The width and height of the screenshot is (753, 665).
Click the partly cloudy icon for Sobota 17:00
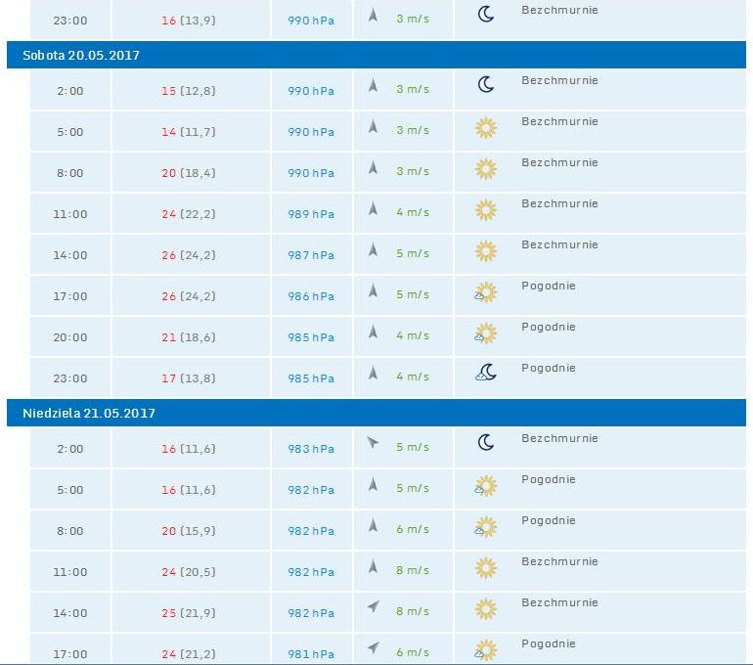pyautogui.click(x=485, y=291)
